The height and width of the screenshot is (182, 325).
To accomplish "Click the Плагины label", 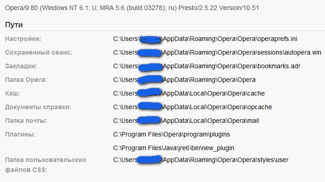I will (20, 134).
